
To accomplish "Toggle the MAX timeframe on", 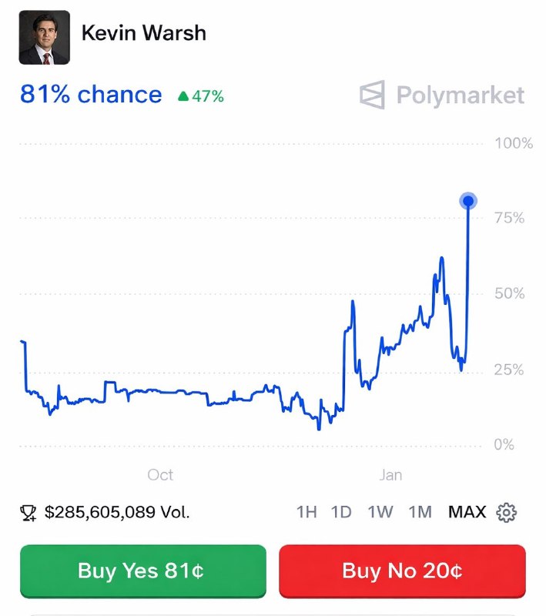I will click(464, 511).
